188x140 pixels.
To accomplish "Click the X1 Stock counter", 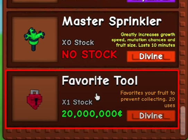I will pyautogui.click(x=77, y=102).
